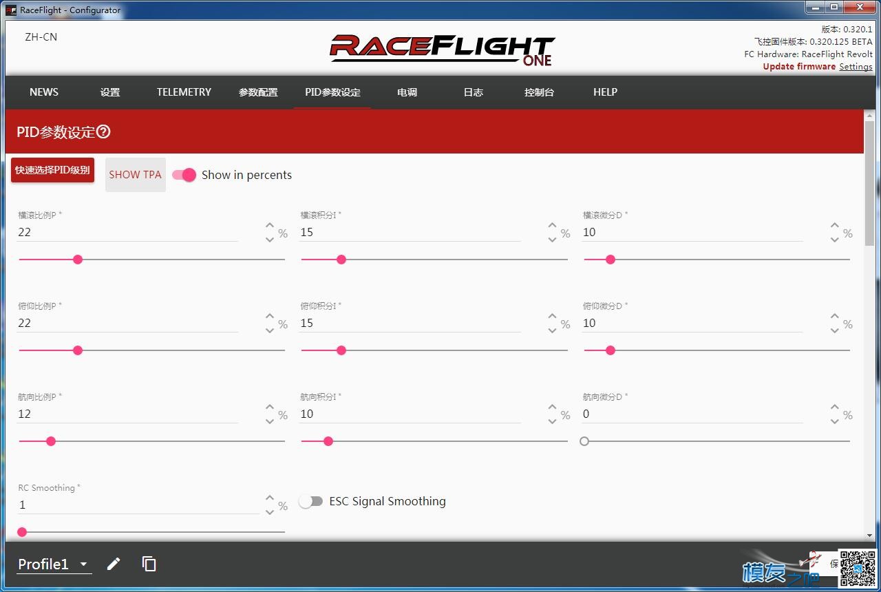Image resolution: width=881 pixels, height=592 pixels.
Task: Click the ZH-CN language selector
Action: [x=41, y=37]
